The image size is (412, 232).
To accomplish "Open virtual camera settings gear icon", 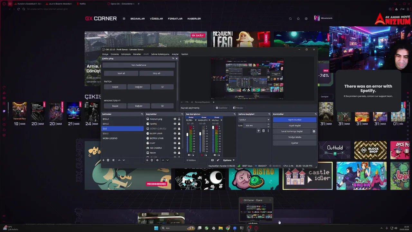I will 314,131.
